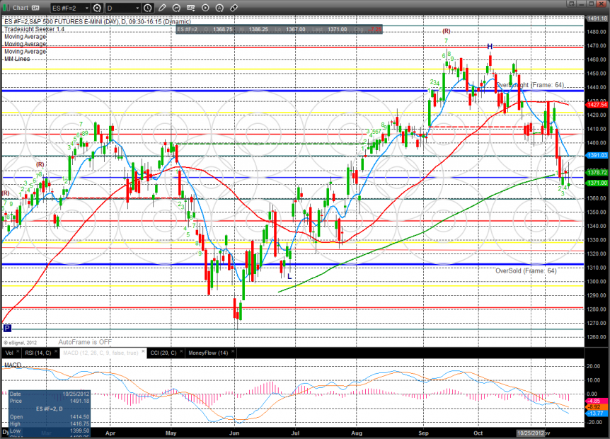Click the blue 1391.03 price axis label

(597, 155)
